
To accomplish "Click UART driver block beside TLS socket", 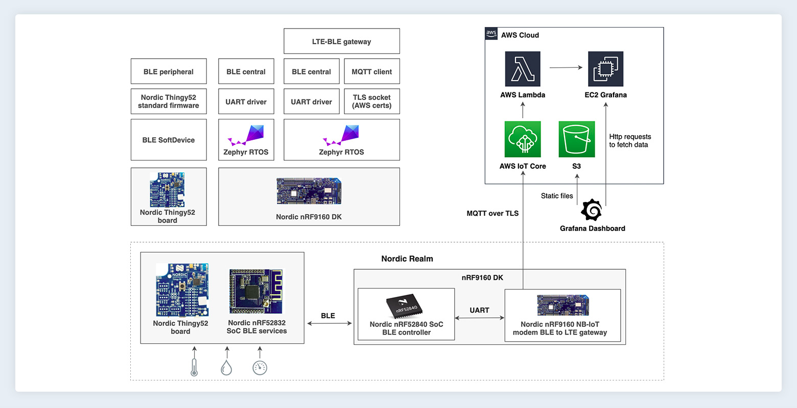I will [x=312, y=101].
